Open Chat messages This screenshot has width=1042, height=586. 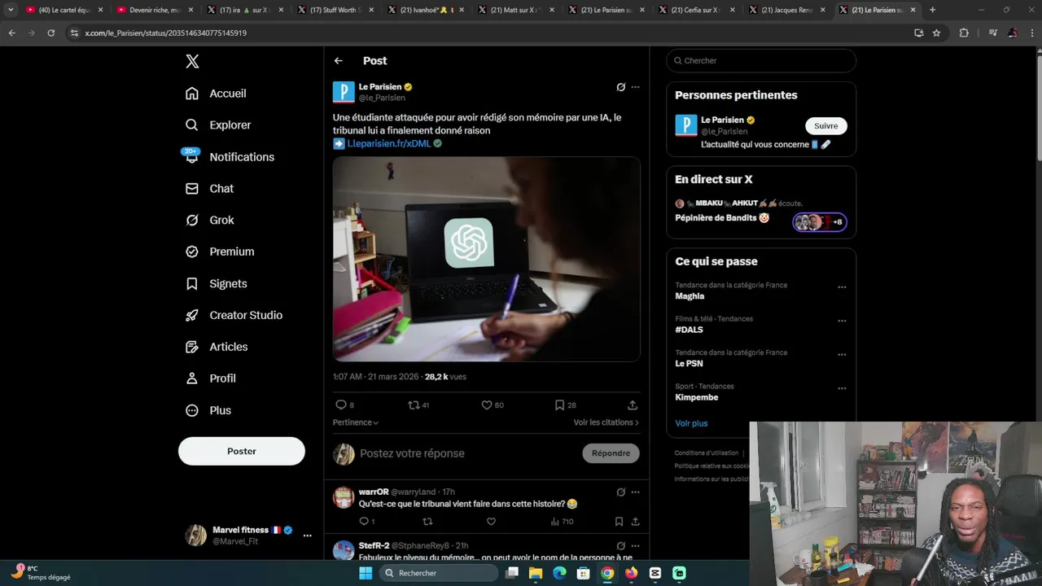tap(209, 189)
